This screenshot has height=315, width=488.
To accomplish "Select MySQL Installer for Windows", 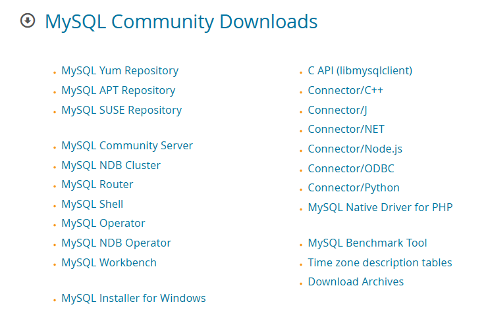I will [134, 298].
